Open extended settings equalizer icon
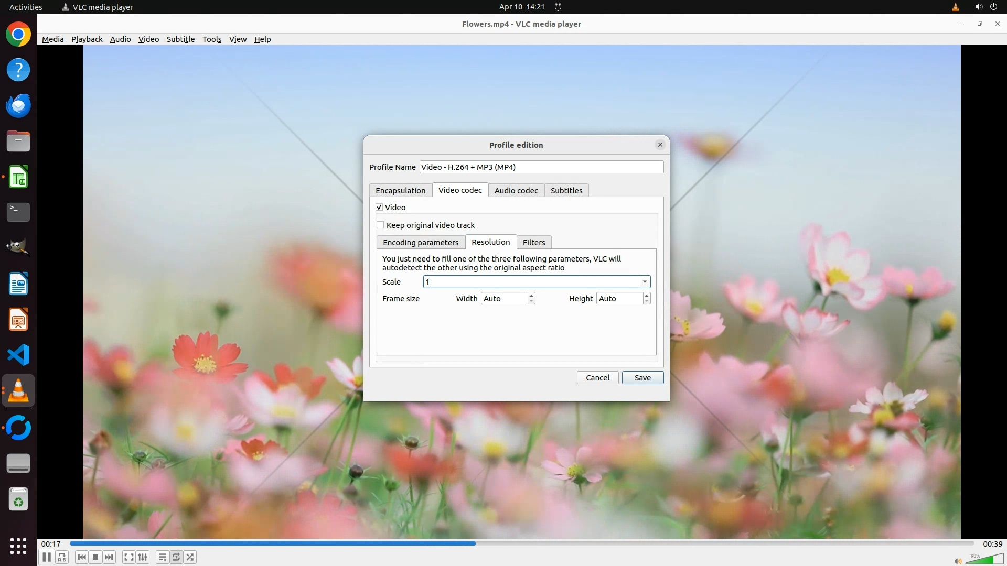Image resolution: width=1007 pixels, height=566 pixels. tap(143, 557)
